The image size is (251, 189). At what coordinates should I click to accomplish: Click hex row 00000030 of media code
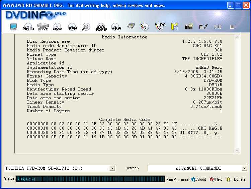(124, 137)
